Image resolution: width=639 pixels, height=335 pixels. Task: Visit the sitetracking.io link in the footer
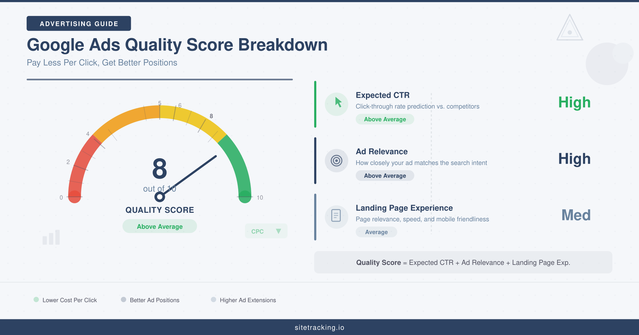point(319,327)
